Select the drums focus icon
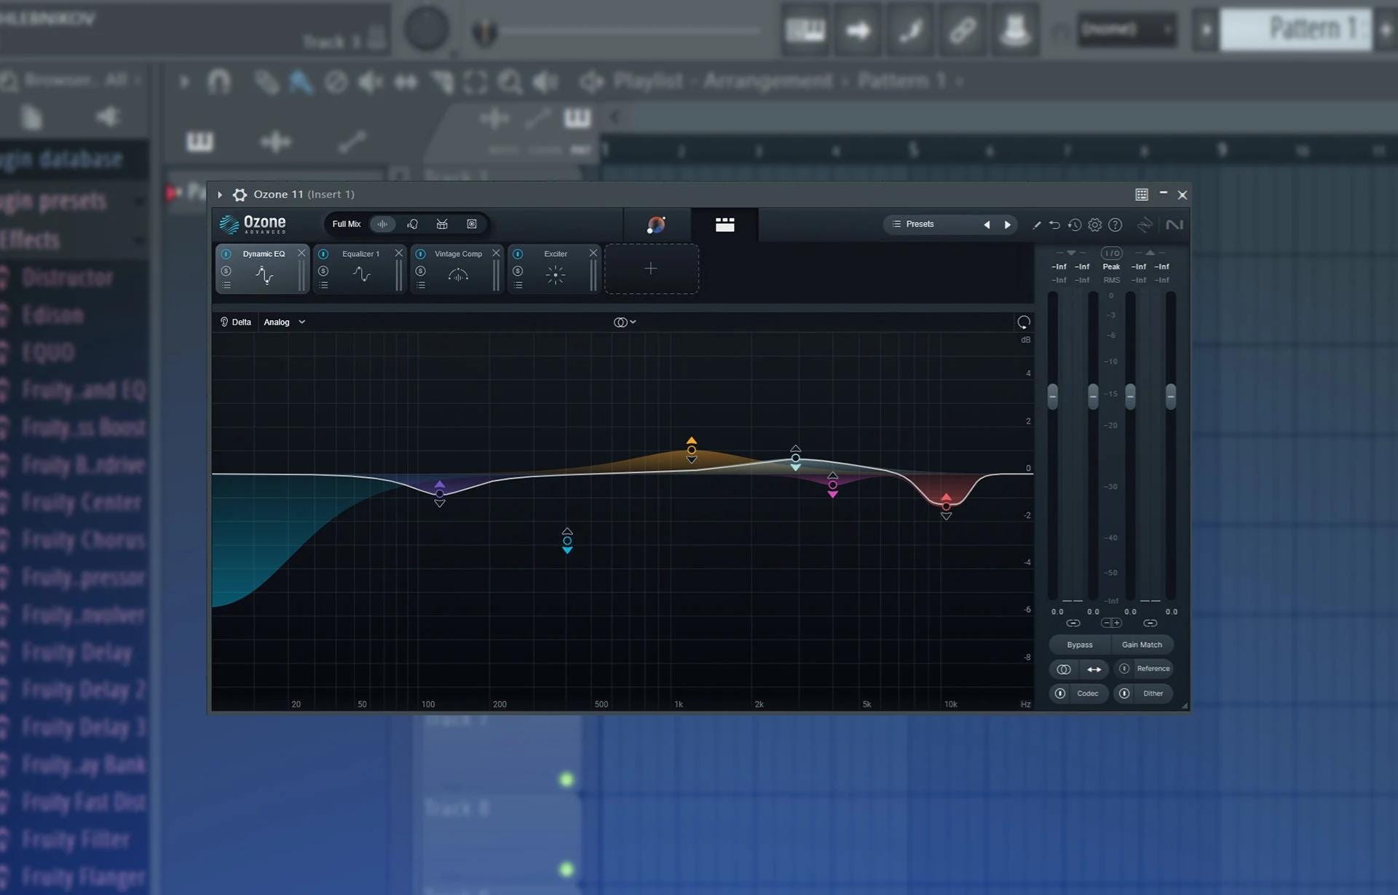The image size is (1398, 895). click(442, 224)
